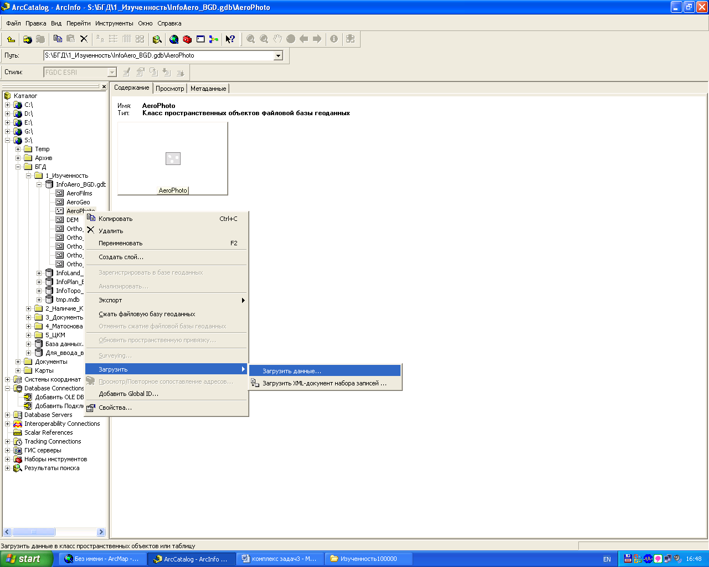Select Tracking Connections in the tree
The width and height of the screenshot is (709, 567).
coord(53,441)
